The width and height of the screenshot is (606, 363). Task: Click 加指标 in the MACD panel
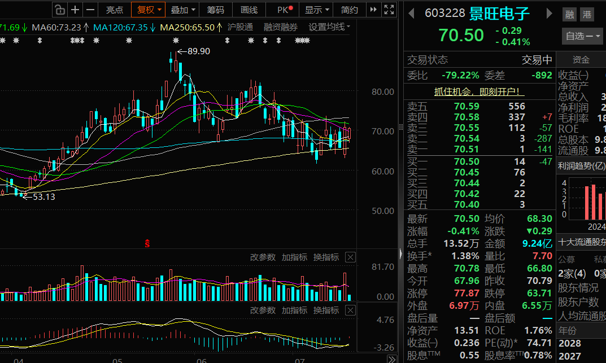(x=294, y=310)
